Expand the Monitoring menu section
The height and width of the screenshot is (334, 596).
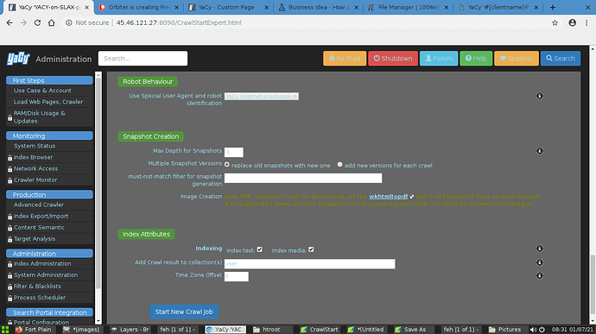coord(49,135)
